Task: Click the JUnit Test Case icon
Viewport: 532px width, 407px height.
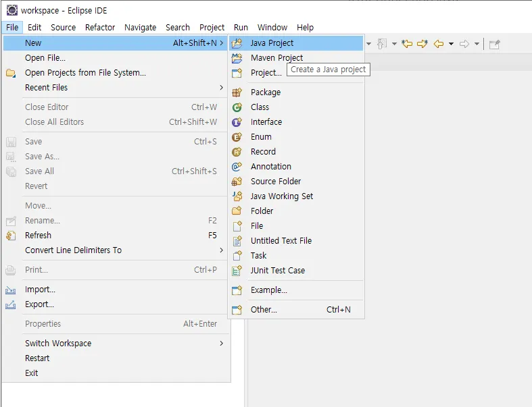Action: click(x=237, y=271)
